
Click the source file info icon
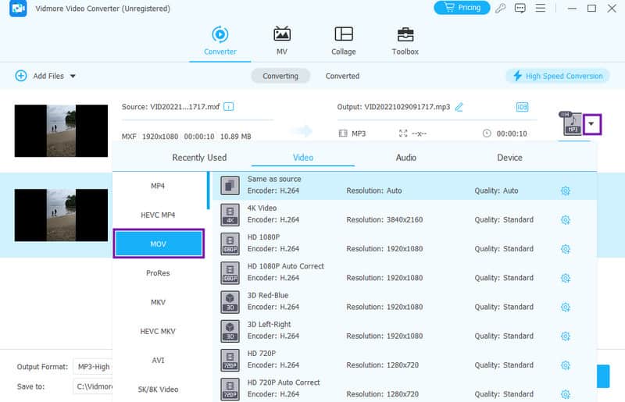pos(229,107)
